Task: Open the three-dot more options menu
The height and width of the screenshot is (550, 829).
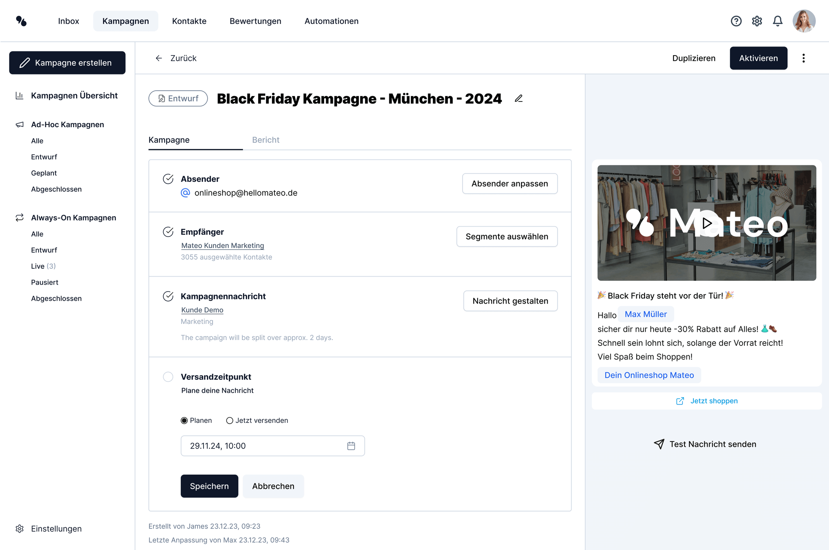Action: click(x=803, y=58)
